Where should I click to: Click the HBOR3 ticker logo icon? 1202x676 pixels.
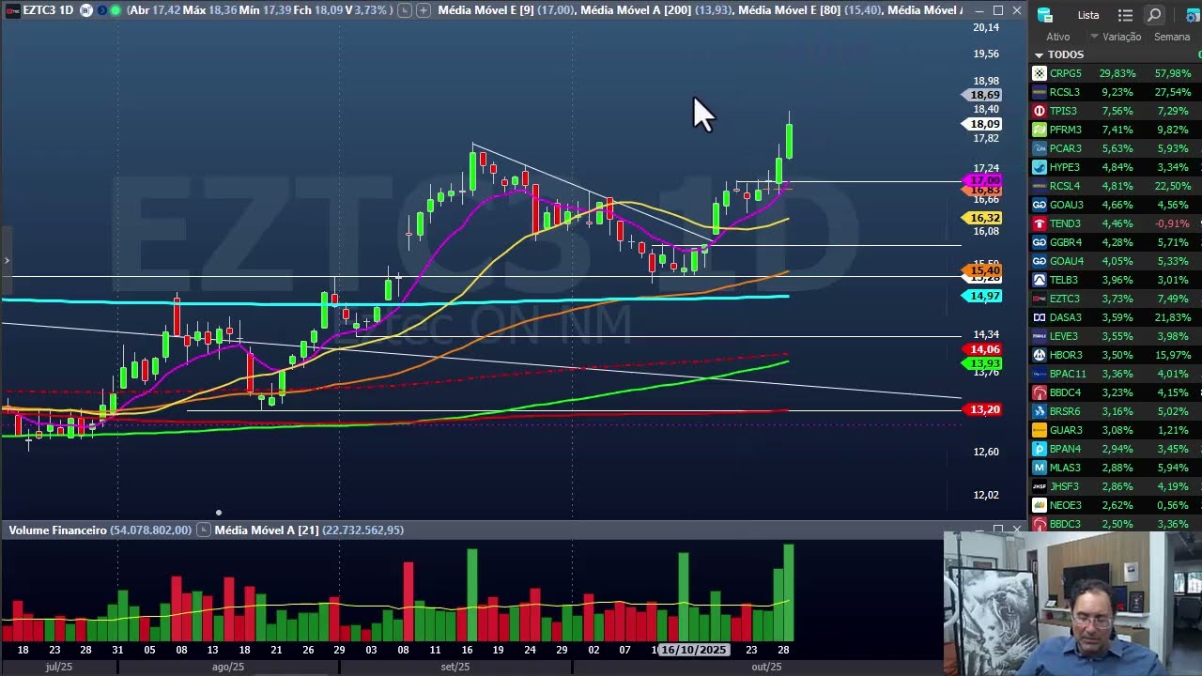(x=1040, y=355)
